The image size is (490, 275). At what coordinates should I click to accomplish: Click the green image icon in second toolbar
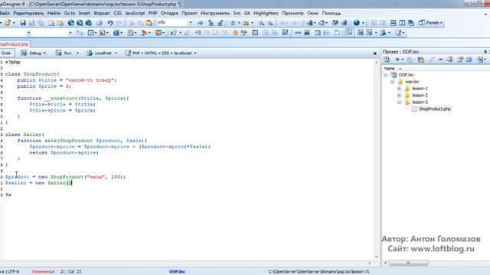tap(307, 33)
